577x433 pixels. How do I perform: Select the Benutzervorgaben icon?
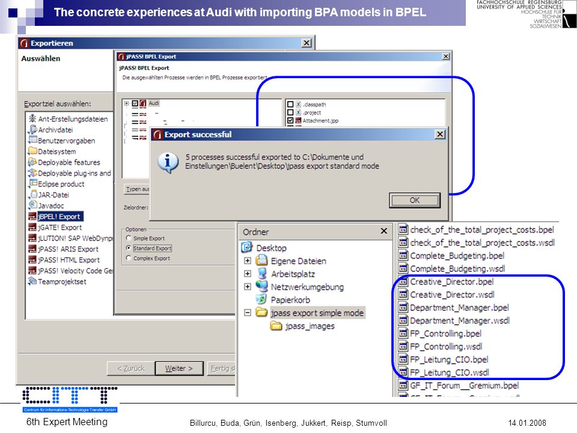[x=32, y=140]
